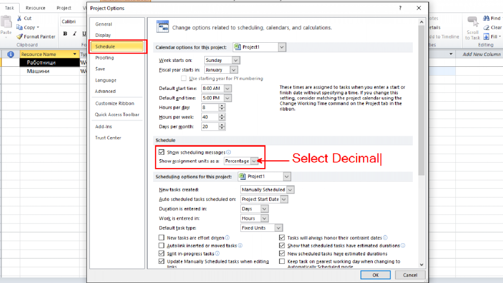The height and width of the screenshot is (283, 503).
Task: Open the Calendar options project dropdown
Action: point(281,47)
